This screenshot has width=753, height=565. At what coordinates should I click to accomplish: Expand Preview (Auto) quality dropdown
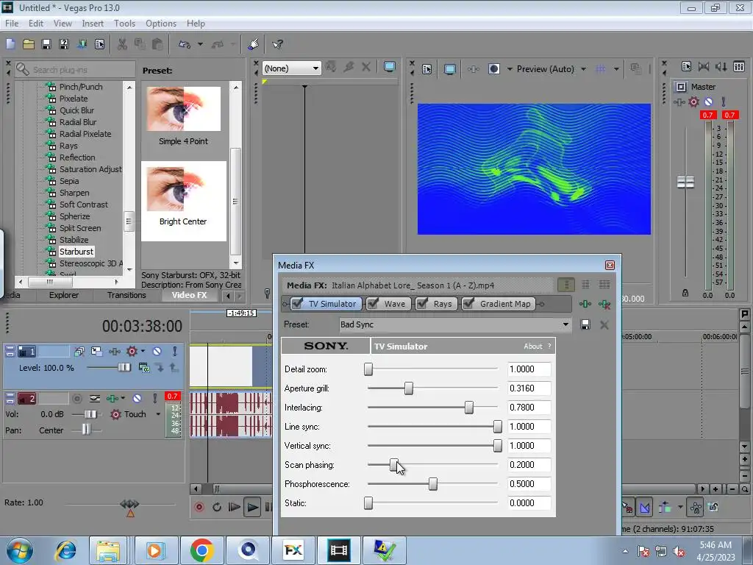pyautogui.click(x=583, y=69)
